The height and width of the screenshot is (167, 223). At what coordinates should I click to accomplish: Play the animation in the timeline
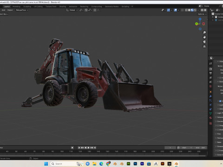89,148
